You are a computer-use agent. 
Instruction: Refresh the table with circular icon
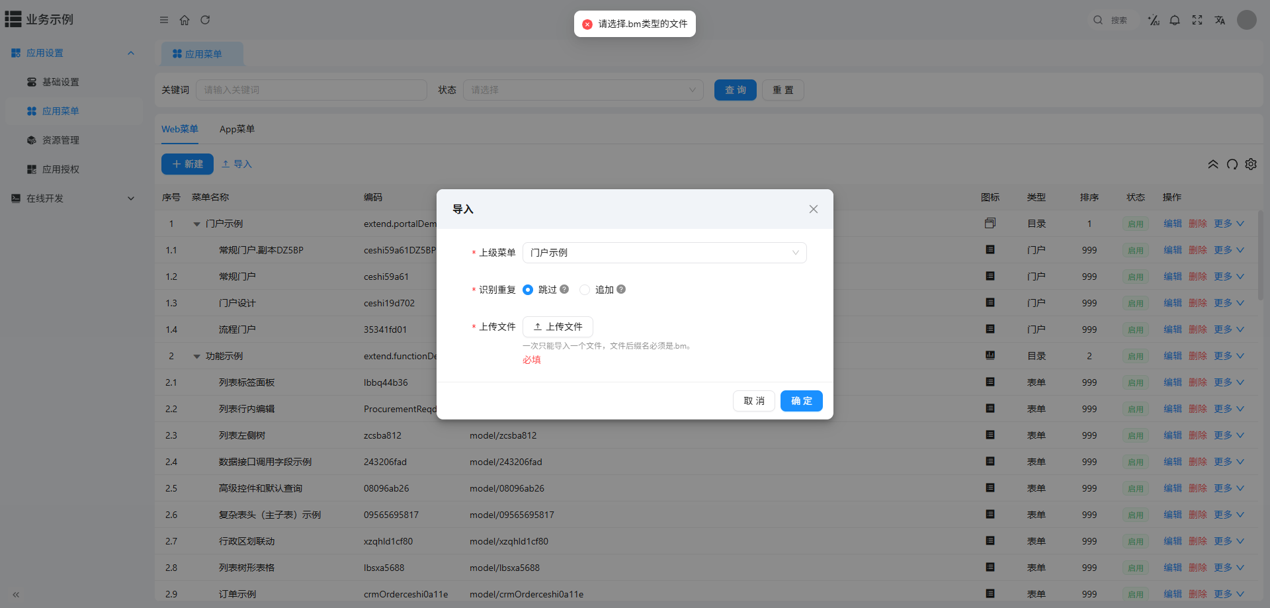pos(1232,164)
